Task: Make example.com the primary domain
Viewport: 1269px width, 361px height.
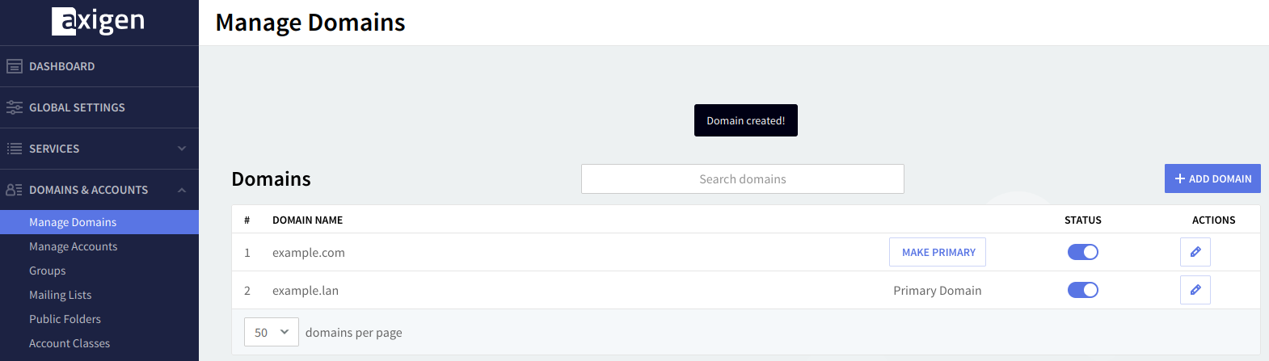Action: pos(938,252)
